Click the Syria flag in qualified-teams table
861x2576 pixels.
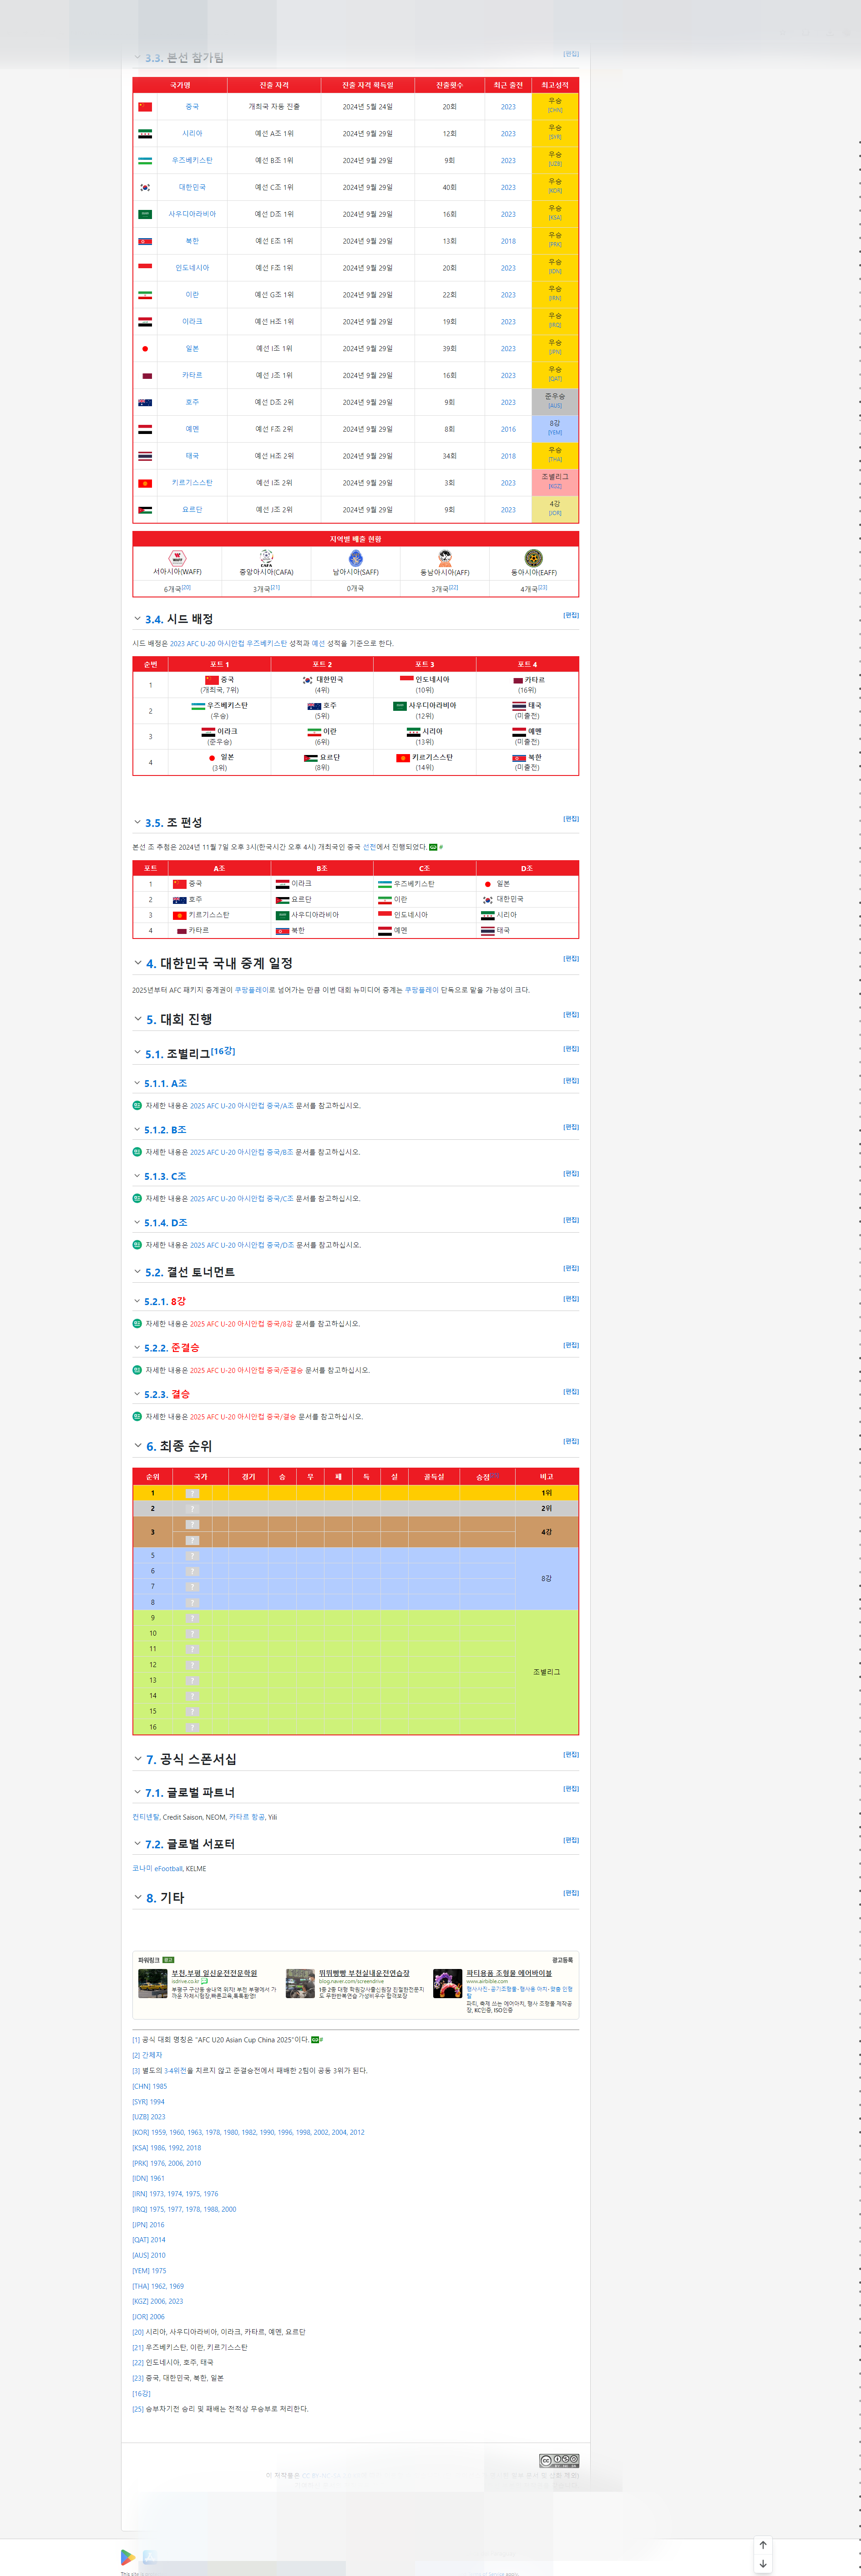click(145, 134)
